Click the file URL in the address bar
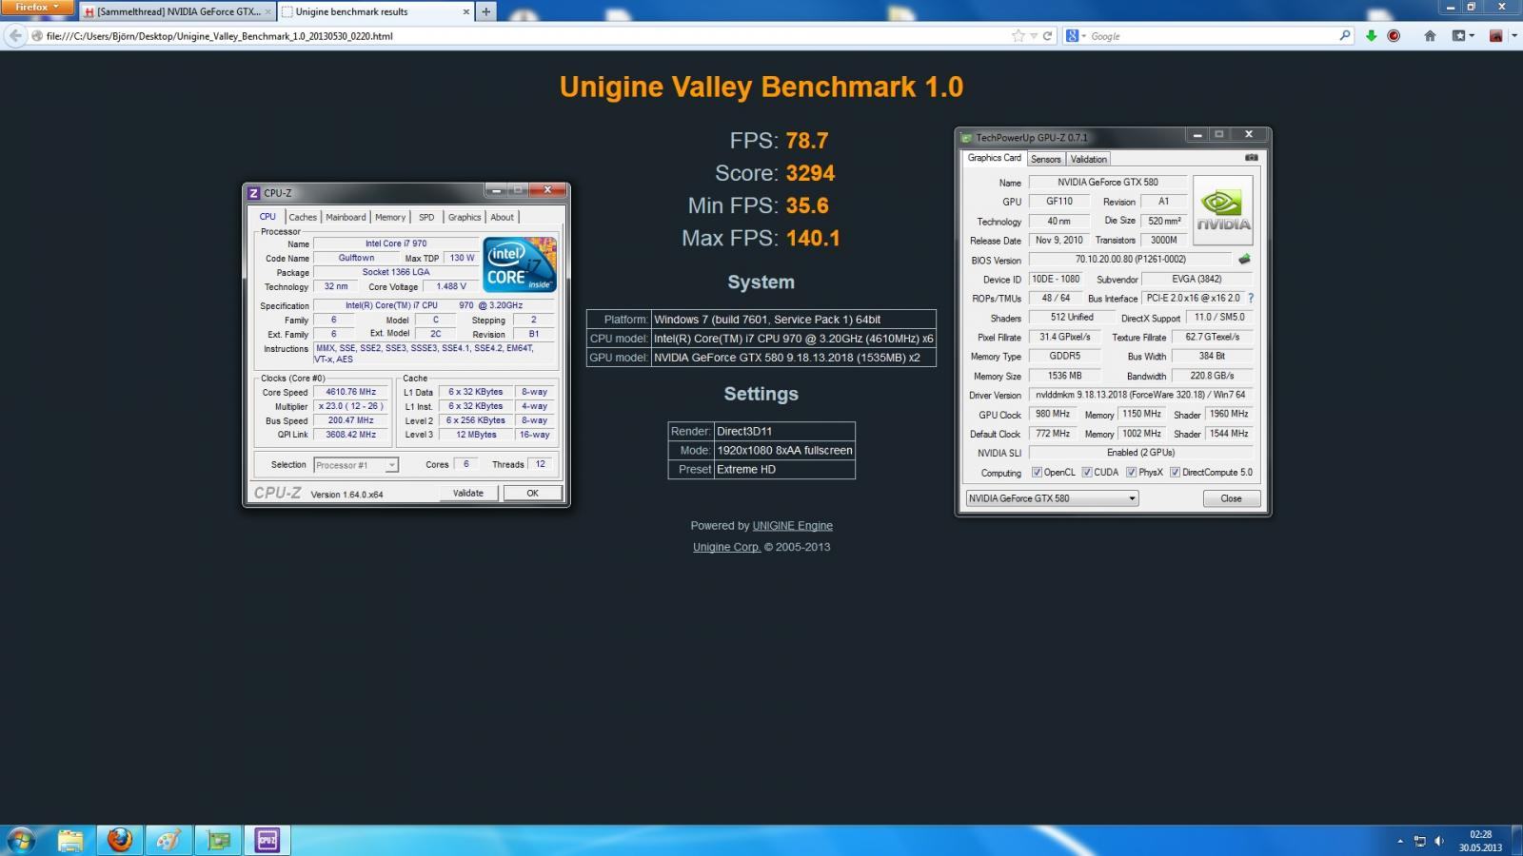This screenshot has width=1523, height=856. [219, 36]
